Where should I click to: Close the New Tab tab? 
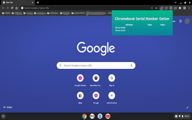tap(33, 2)
